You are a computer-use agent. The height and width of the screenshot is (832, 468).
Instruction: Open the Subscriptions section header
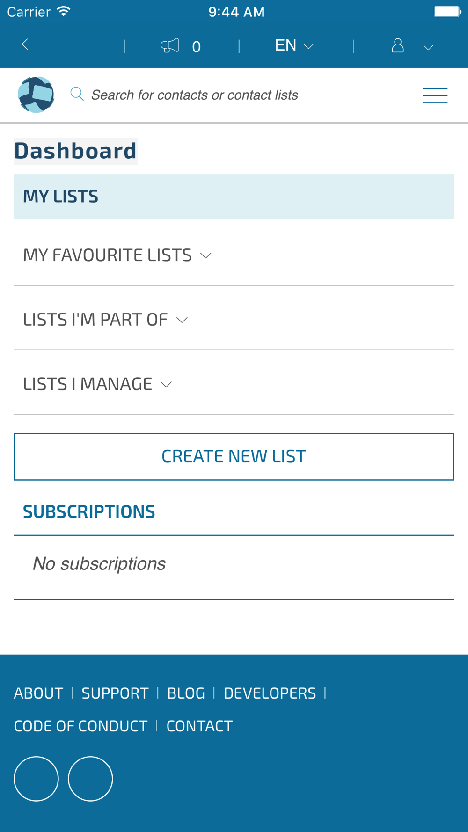point(89,512)
